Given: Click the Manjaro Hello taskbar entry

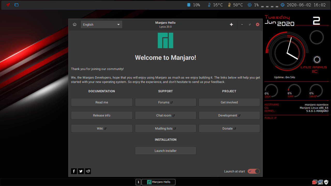Looking at the screenshot, I should 158,182.
